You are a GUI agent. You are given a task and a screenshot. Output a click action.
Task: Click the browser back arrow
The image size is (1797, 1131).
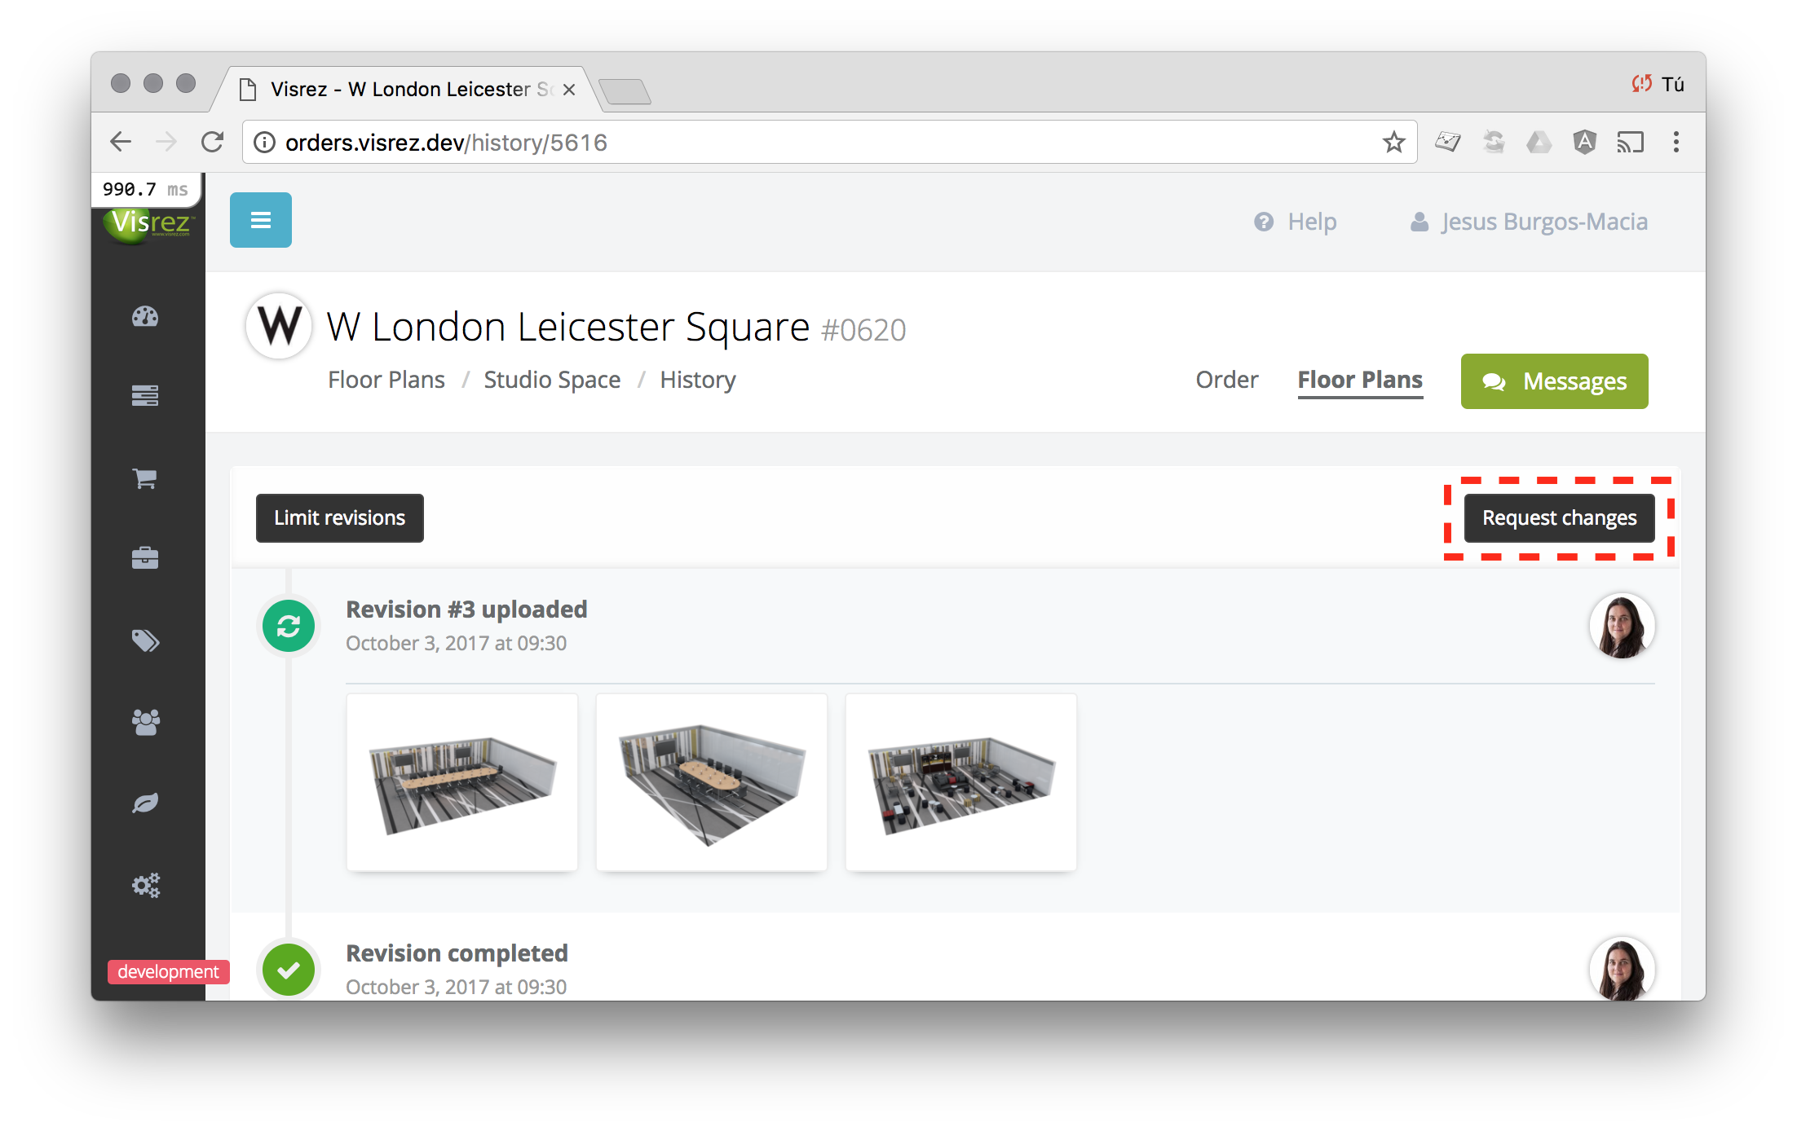coord(121,142)
